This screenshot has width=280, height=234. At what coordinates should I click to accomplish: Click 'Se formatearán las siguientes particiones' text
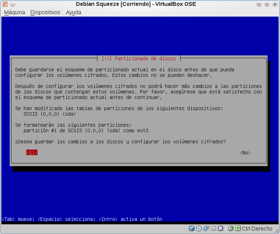click(x=73, y=125)
